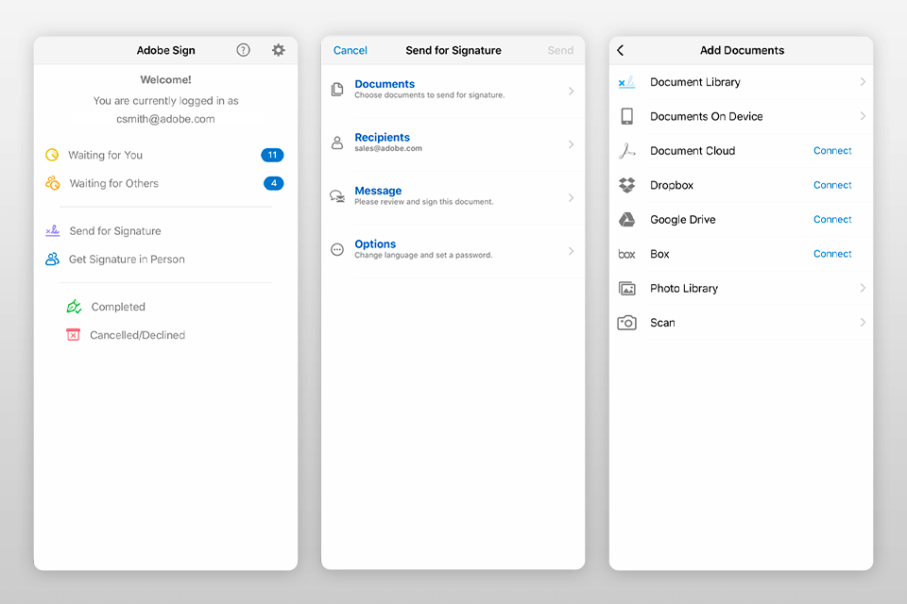Connect Box account

[x=832, y=254]
